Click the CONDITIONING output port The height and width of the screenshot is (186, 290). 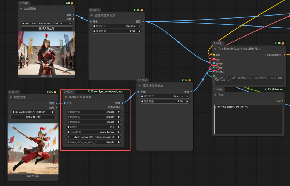[284, 55]
